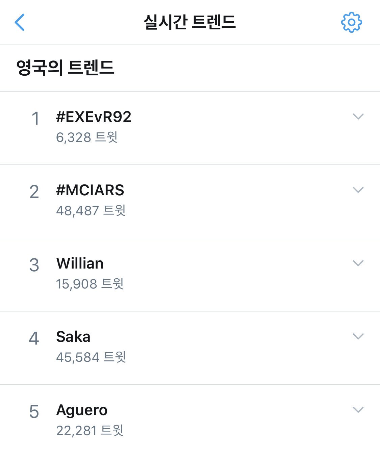The height and width of the screenshot is (455, 380).
Task: Expand options chevron for #MCIARS
Action: tap(358, 190)
